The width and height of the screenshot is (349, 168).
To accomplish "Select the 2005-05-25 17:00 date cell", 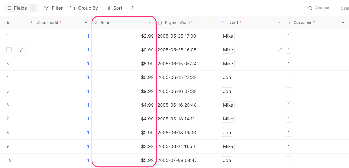I will tap(188, 36).
